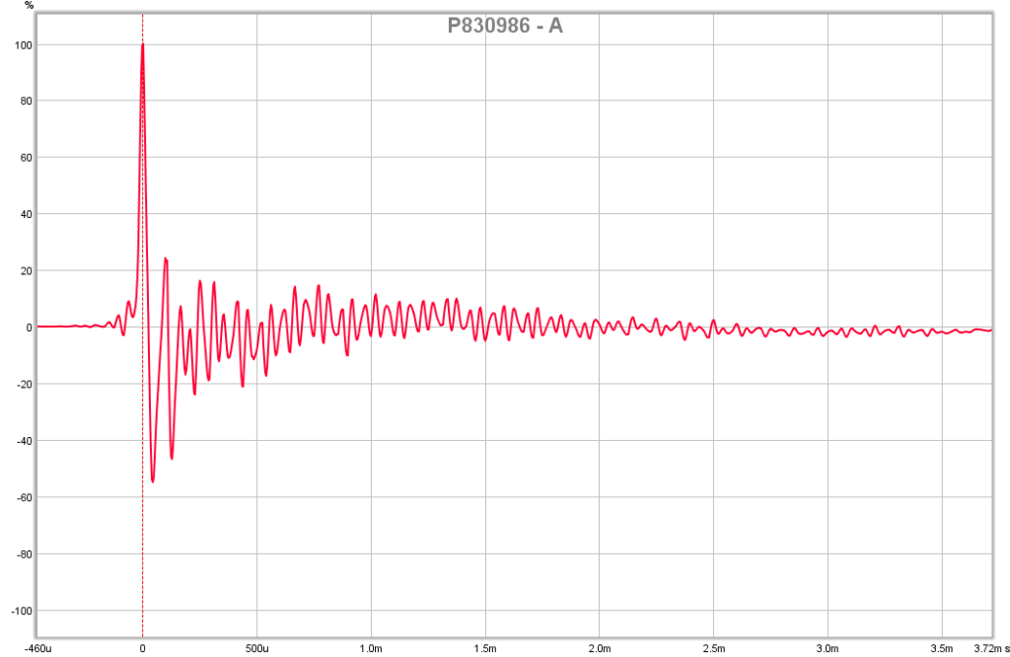Click the y-axis label -40
The height and width of the screenshot is (657, 1010).
click(x=25, y=441)
